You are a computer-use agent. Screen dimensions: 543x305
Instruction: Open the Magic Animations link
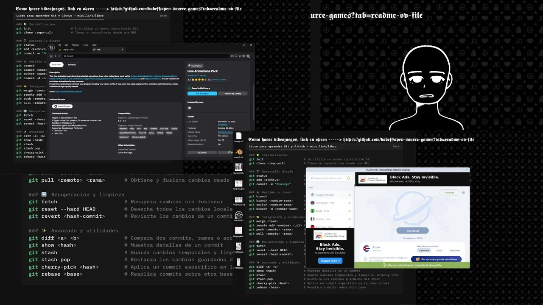(x=152, y=79)
